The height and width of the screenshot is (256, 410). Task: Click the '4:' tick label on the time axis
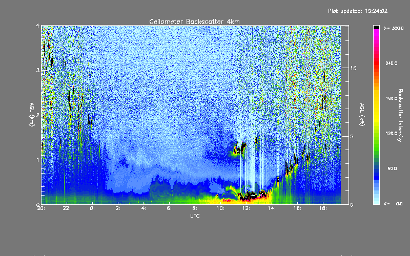143,208
